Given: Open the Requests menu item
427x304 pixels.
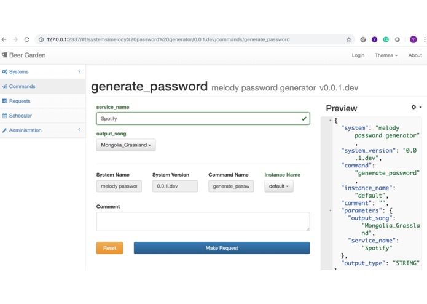Looking at the screenshot, I should pos(43,101).
